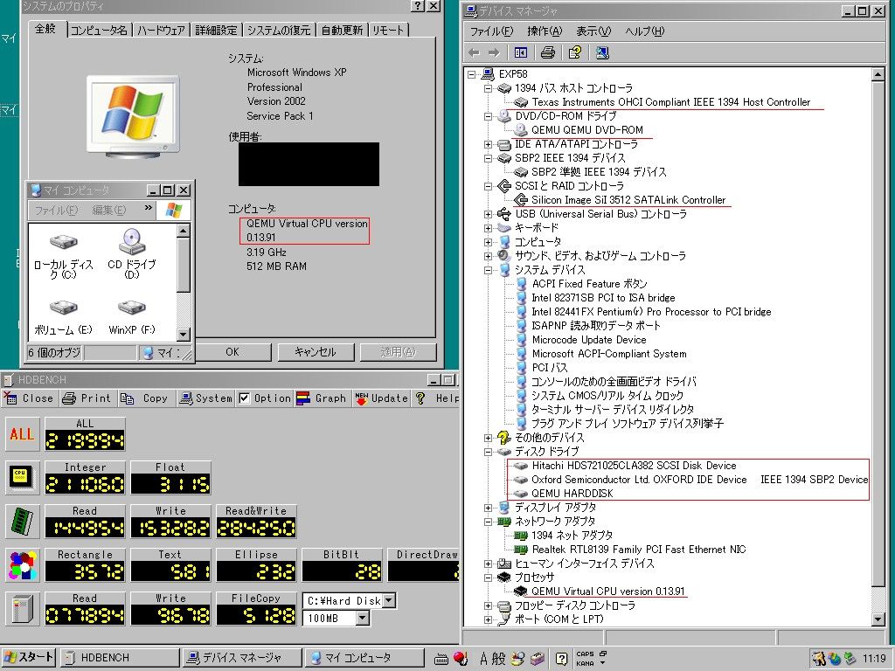This screenshot has height=671, width=895.
Task: Click the red IME icon in the taskbar
Action: [x=461, y=658]
